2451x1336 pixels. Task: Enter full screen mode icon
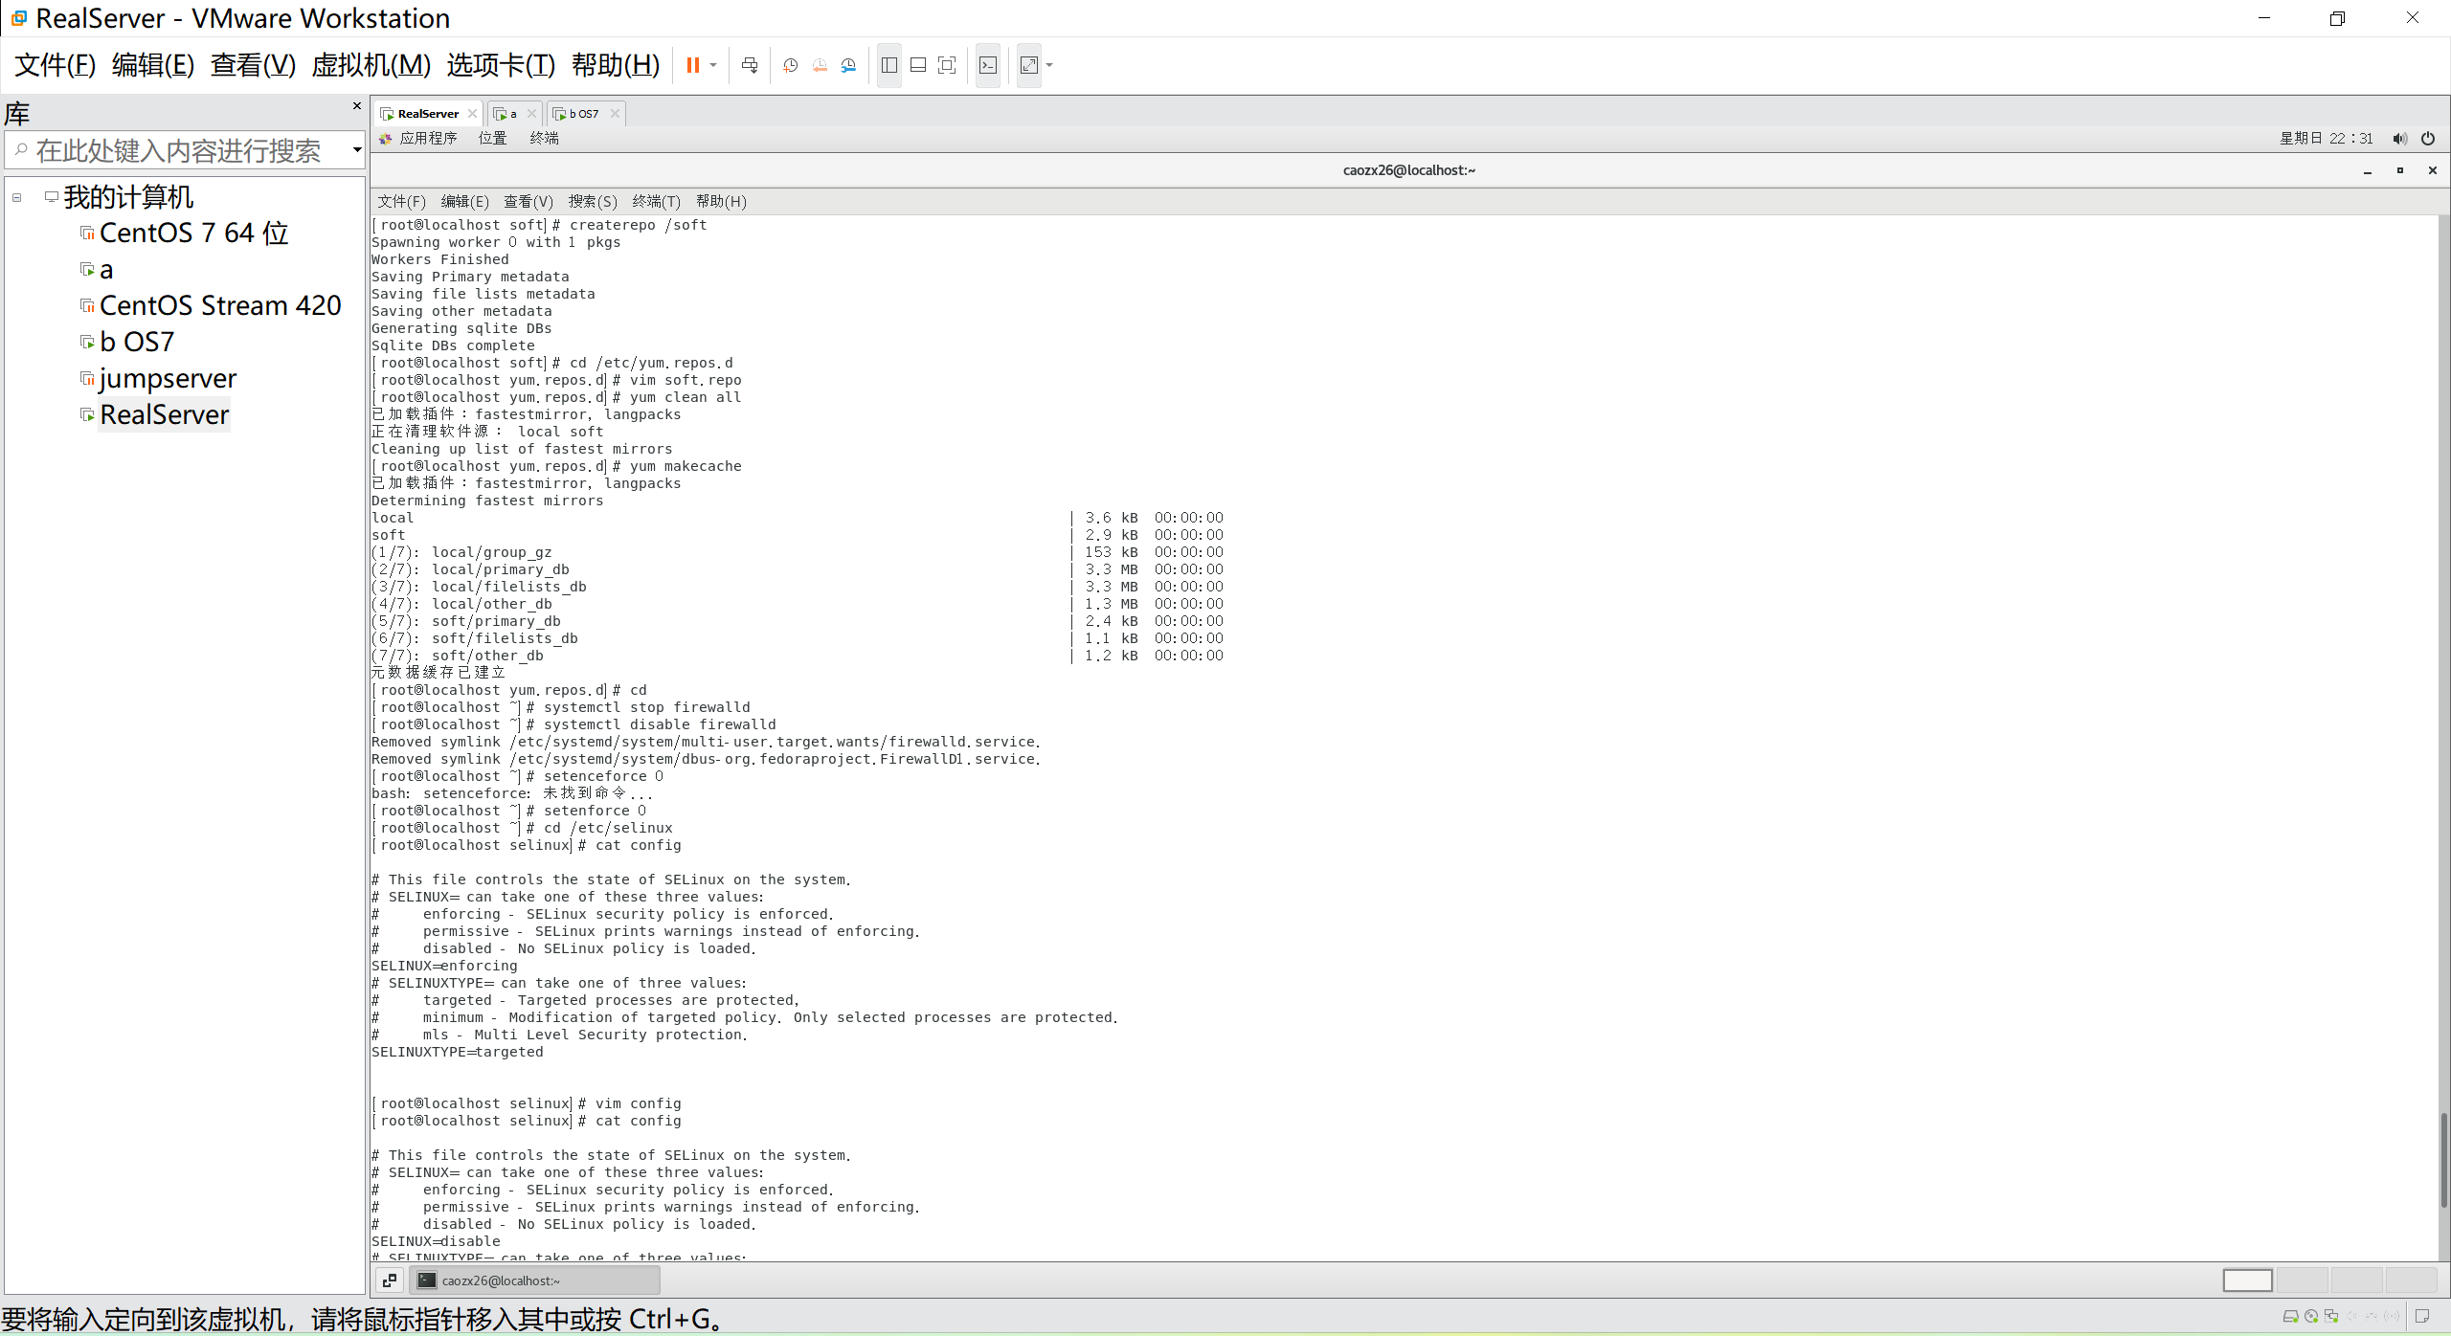(x=947, y=65)
